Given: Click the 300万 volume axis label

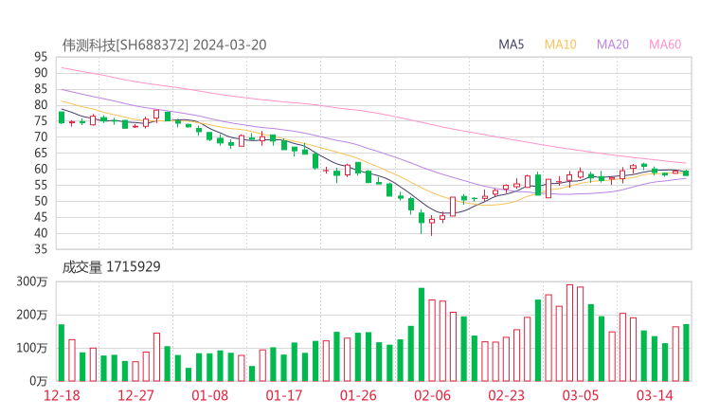Looking at the screenshot, I should (x=32, y=281).
